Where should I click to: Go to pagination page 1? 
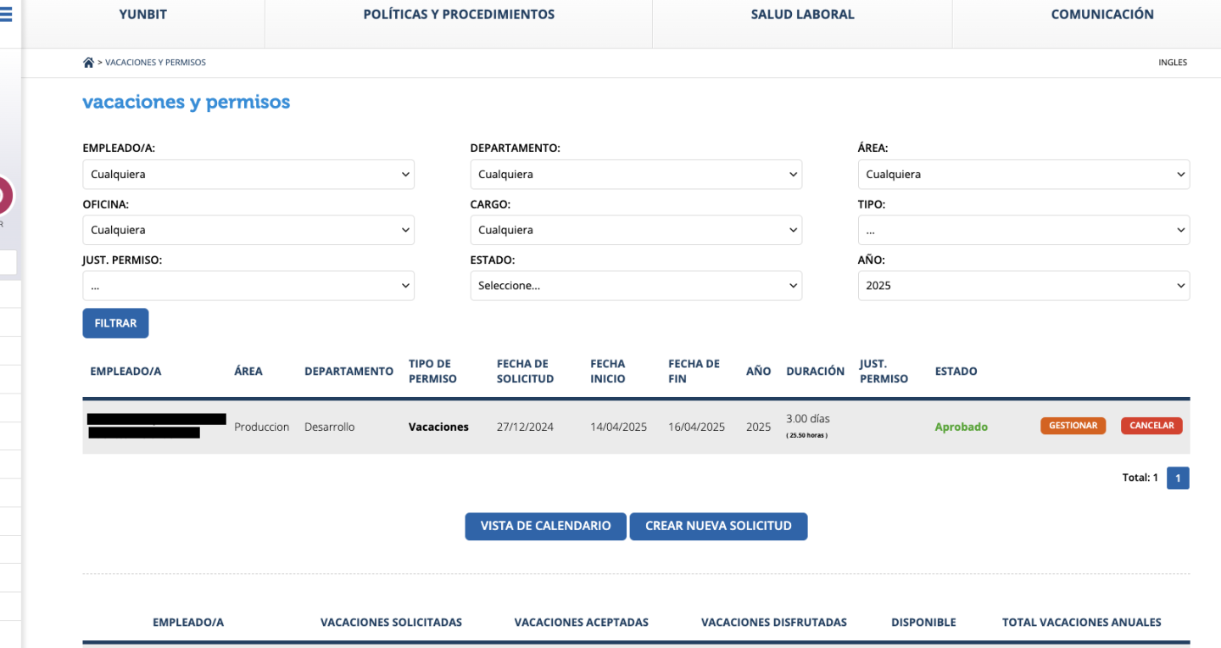click(x=1178, y=478)
